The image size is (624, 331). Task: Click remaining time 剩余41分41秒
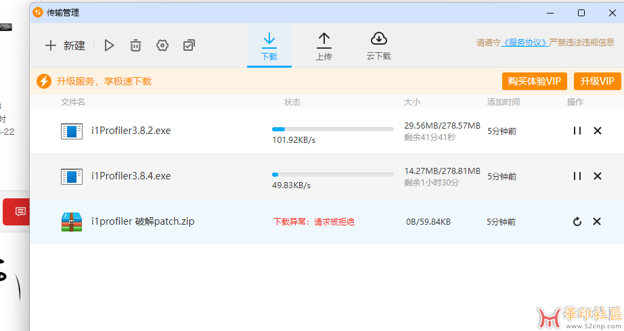[430, 137]
